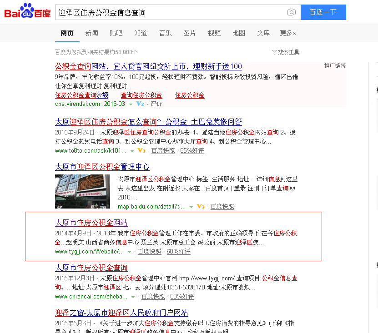Image resolution: width=378 pixels, height=333 pixels.
Task: Click 住房公积金 ad sub-link
Action: pos(190,95)
